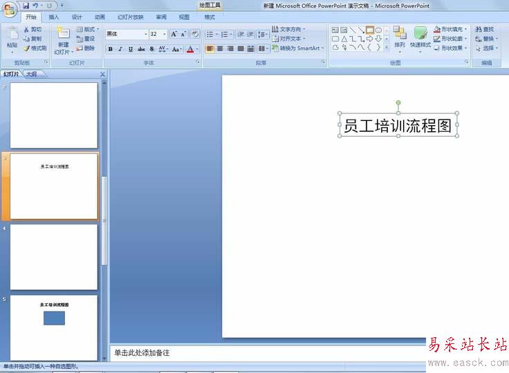Select the oval shape in the shapes gallery

(x=378, y=30)
